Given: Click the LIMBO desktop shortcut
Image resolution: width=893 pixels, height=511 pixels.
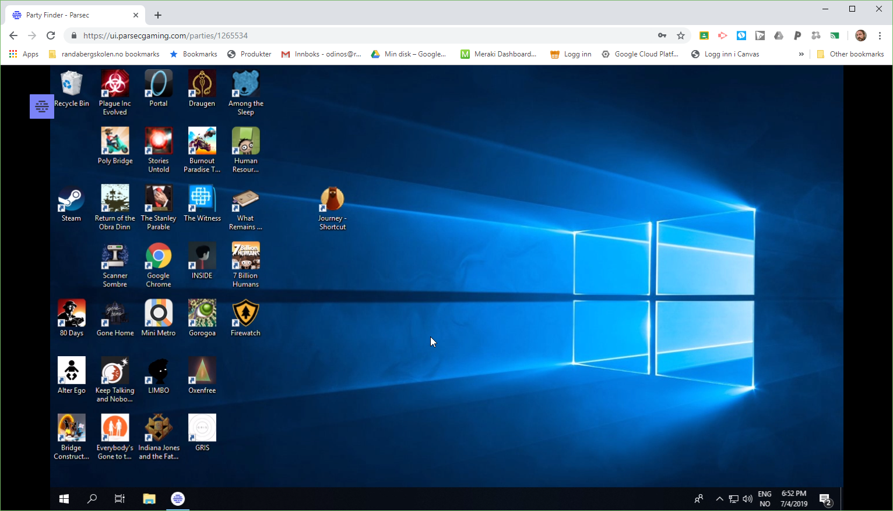Looking at the screenshot, I should pyautogui.click(x=159, y=375).
